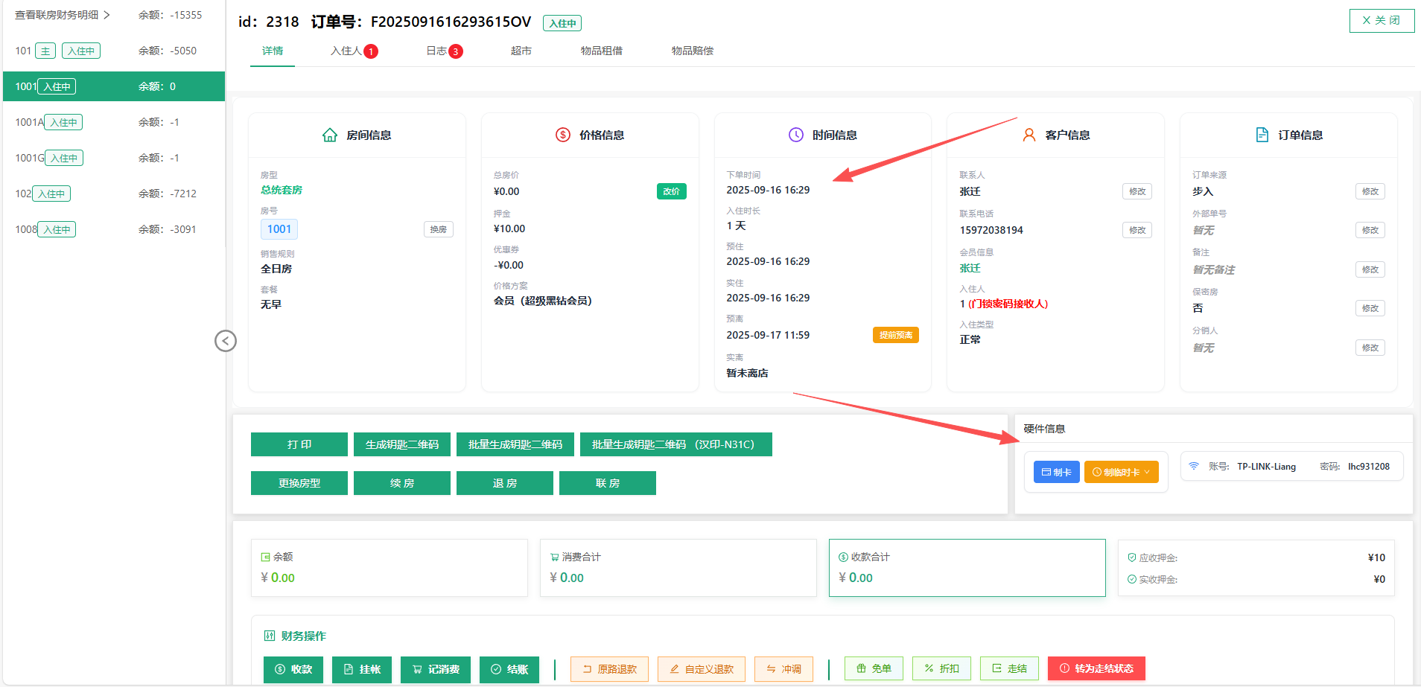Click 换房 next to room 1001
Screen dimensions: 1421x687
tap(438, 229)
